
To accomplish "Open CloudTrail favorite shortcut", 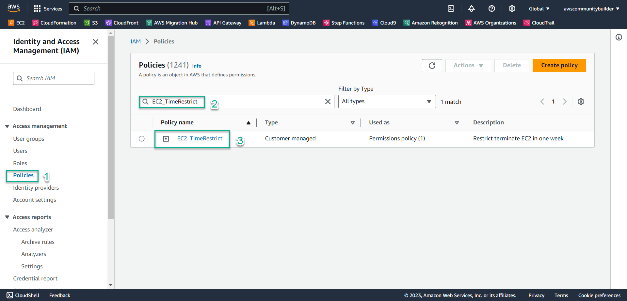I will tap(539, 23).
